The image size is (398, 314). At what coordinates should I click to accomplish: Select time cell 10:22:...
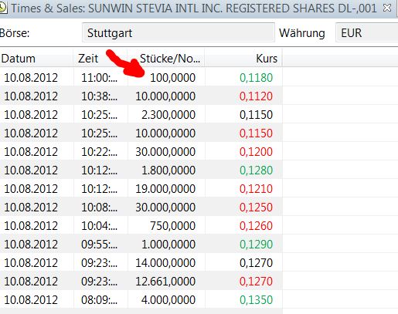click(x=99, y=152)
